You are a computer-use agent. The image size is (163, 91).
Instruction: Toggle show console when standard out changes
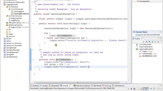tap(144, 89)
